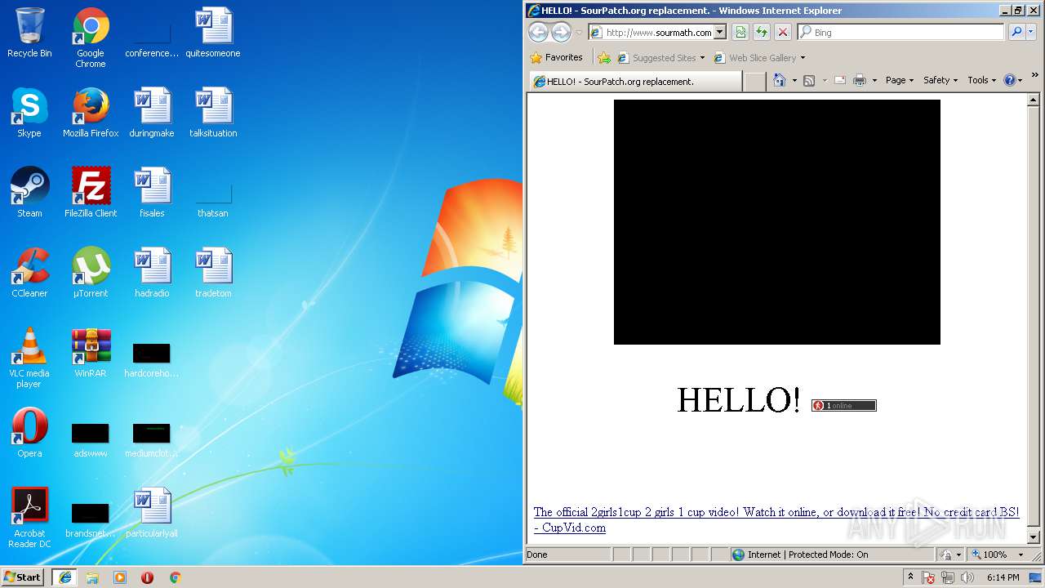The height and width of the screenshot is (588, 1045).
Task: Print the page using the printer icon
Action: tap(859, 80)
